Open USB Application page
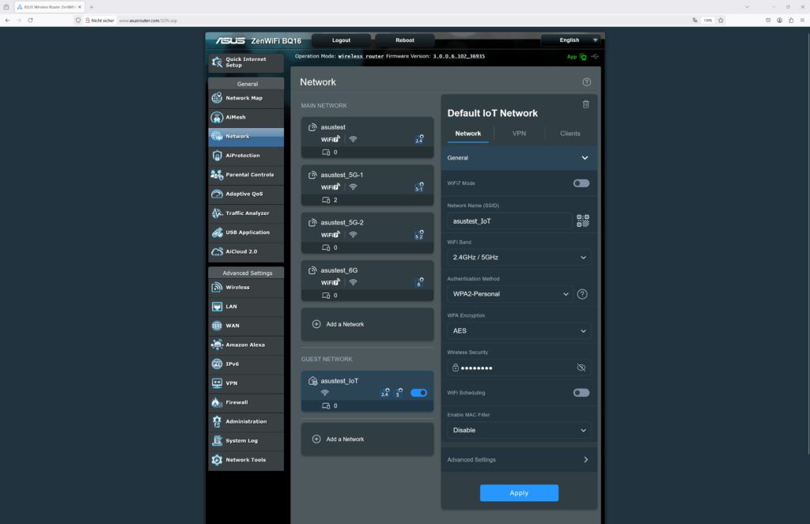Screen dimensions: 810x524 coord(246,232)
